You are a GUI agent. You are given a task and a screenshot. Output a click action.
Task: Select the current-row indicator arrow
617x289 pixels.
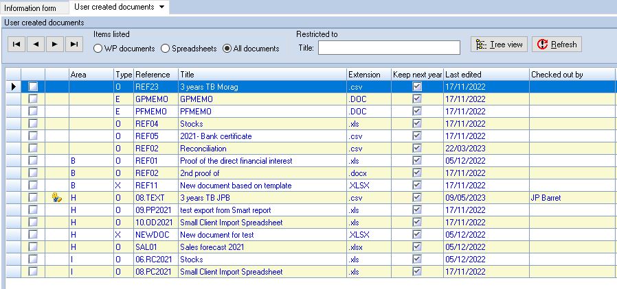point(13,87)
